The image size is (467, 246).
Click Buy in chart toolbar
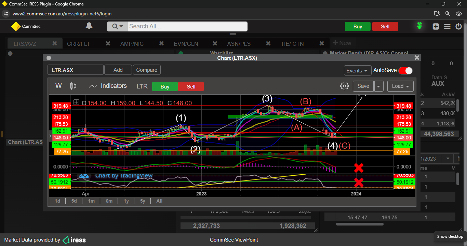165,86
